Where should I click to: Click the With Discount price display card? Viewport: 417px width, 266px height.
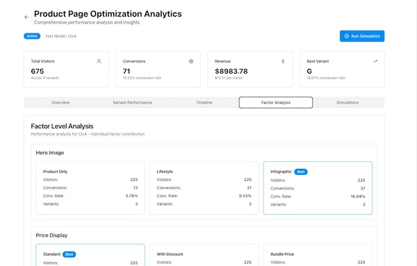pos(204,255)
